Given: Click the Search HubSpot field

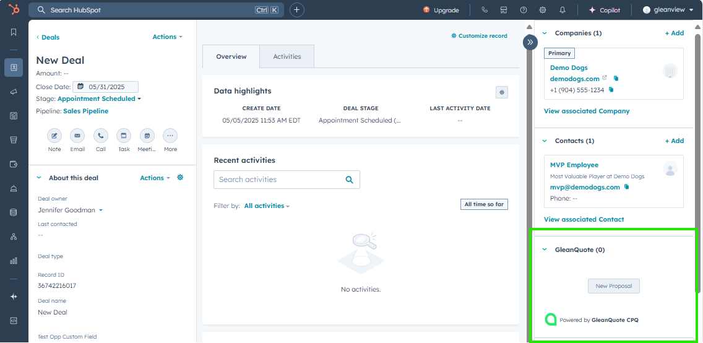Looking at the screenshot, I should pos(156,10).
